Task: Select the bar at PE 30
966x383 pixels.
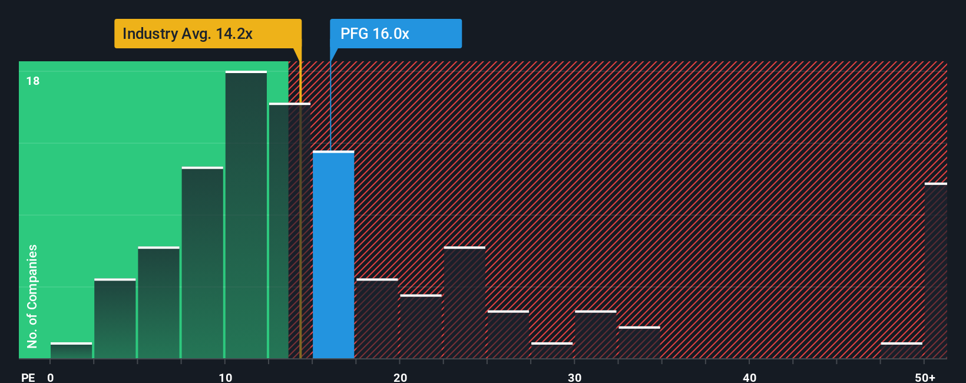Action: 596,334
